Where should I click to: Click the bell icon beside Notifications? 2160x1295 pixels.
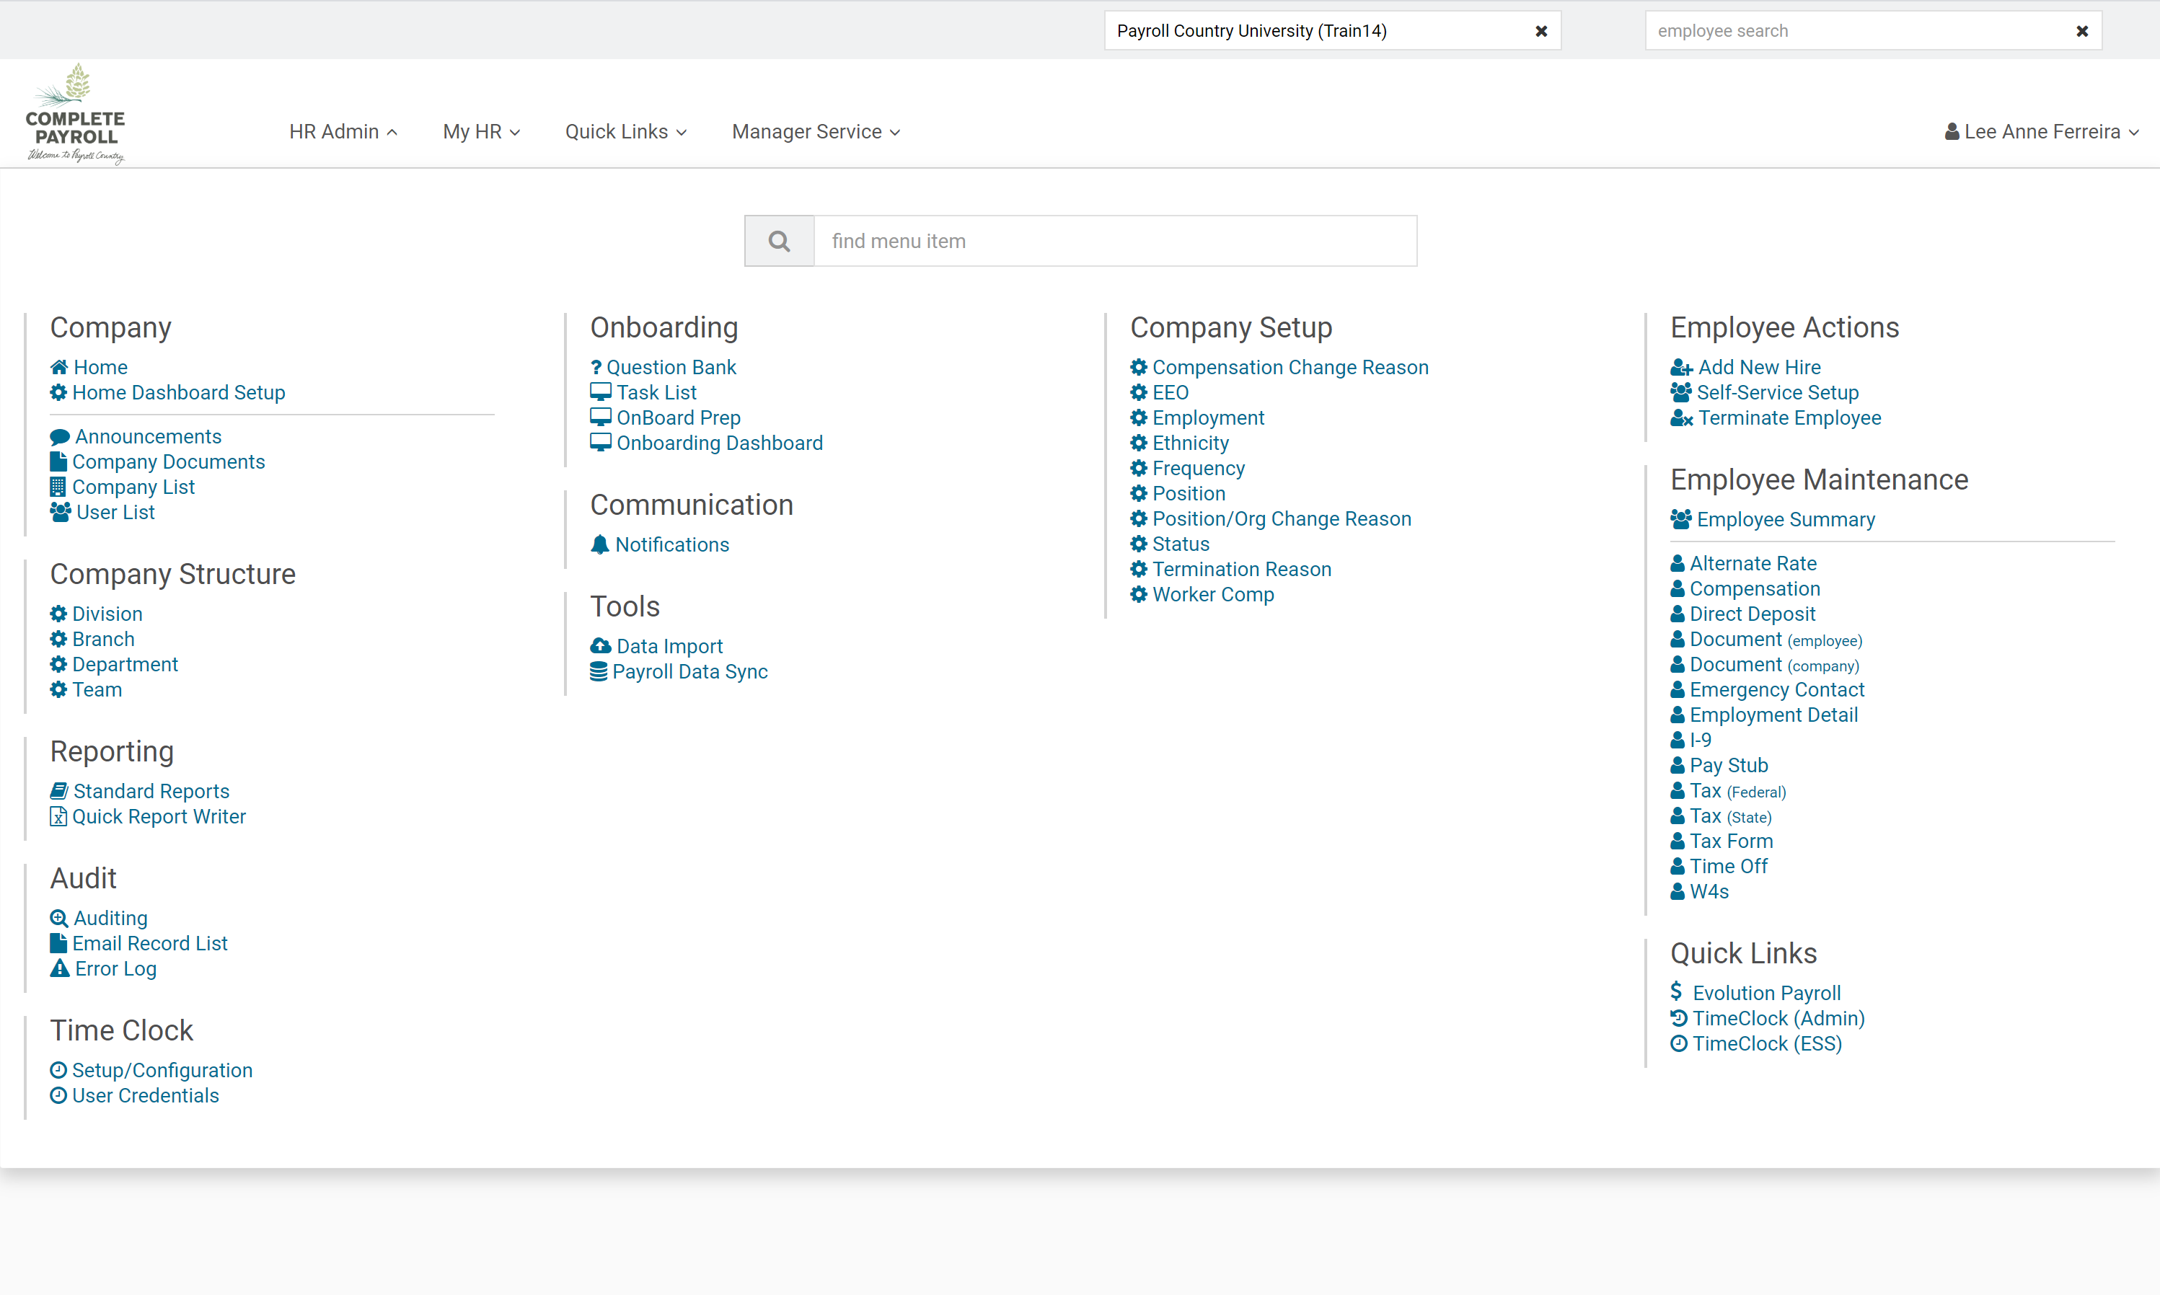coord(599,544)
